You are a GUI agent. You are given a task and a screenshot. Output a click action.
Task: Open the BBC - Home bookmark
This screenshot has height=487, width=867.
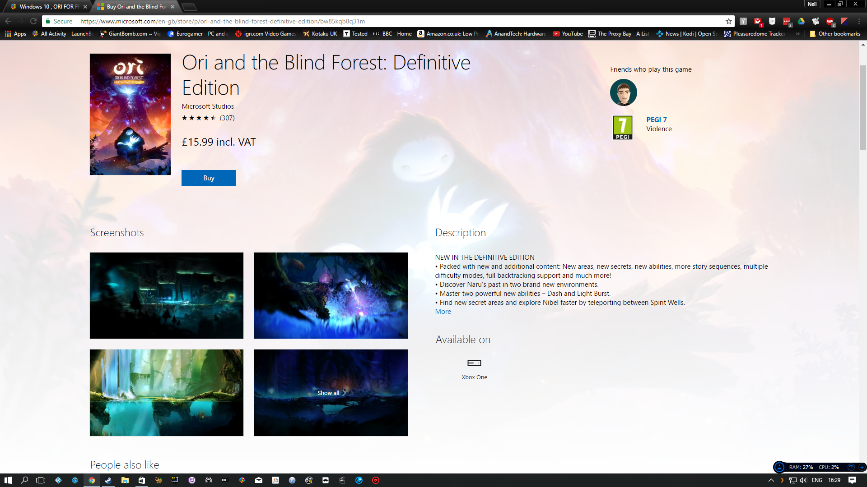392,34
